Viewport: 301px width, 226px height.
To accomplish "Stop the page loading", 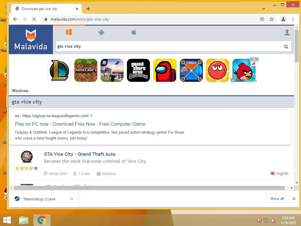I will pyautogui.click(x=34, y=19).
